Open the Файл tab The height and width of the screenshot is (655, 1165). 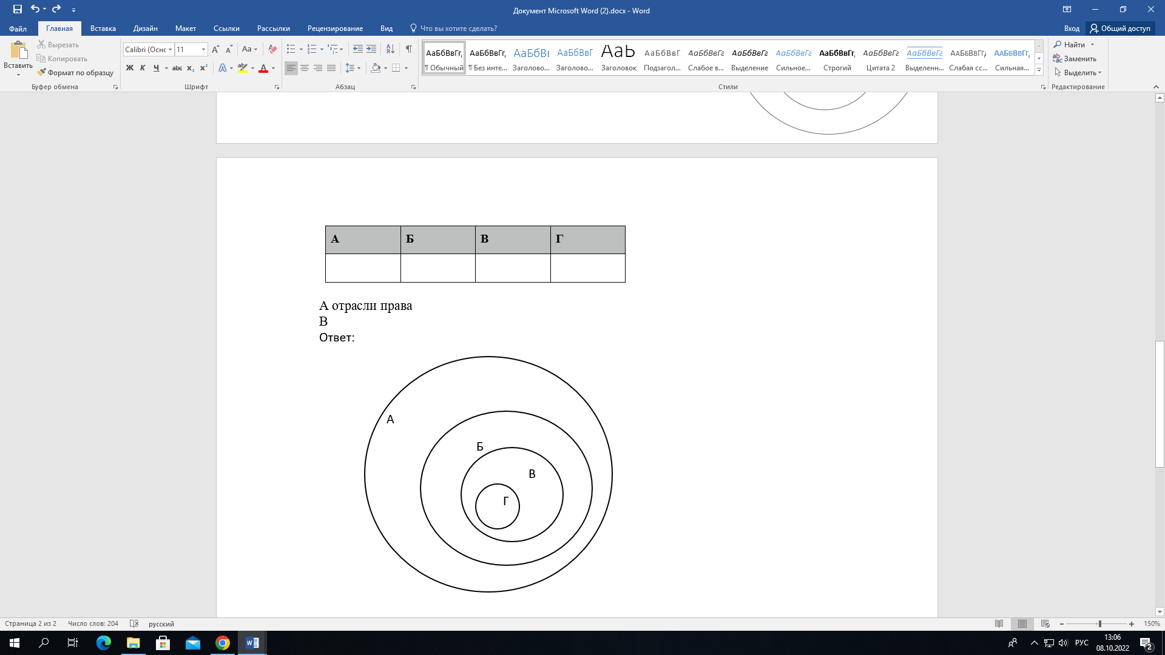coord(18,28)
